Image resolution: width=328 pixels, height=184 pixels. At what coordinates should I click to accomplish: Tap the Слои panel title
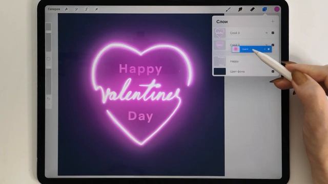coord(222,21)
